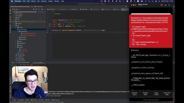The width and height of the screenshot is (184, 103).
Task: Open the Terminal tool window
Action: [34, 100]
